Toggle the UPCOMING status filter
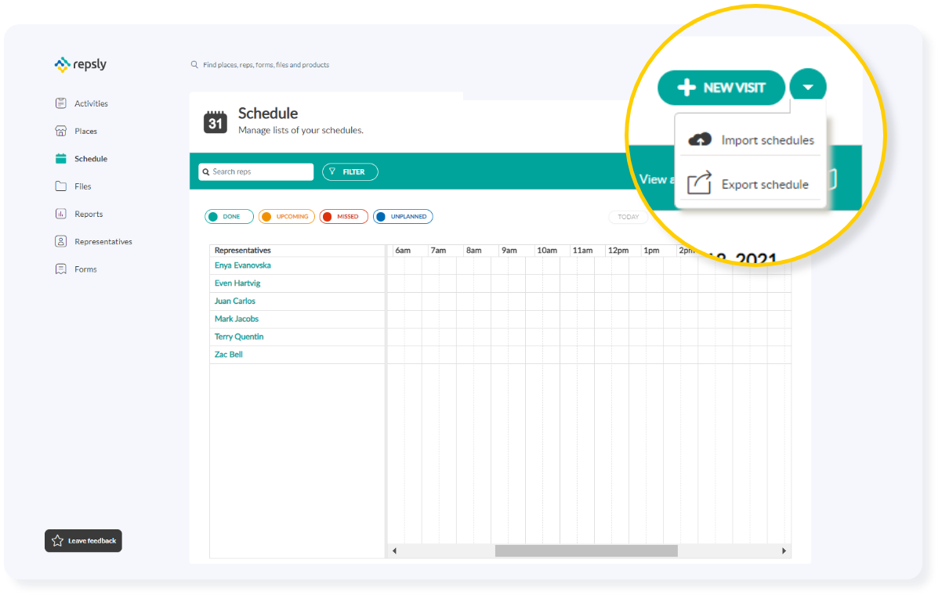 point(286,216)
